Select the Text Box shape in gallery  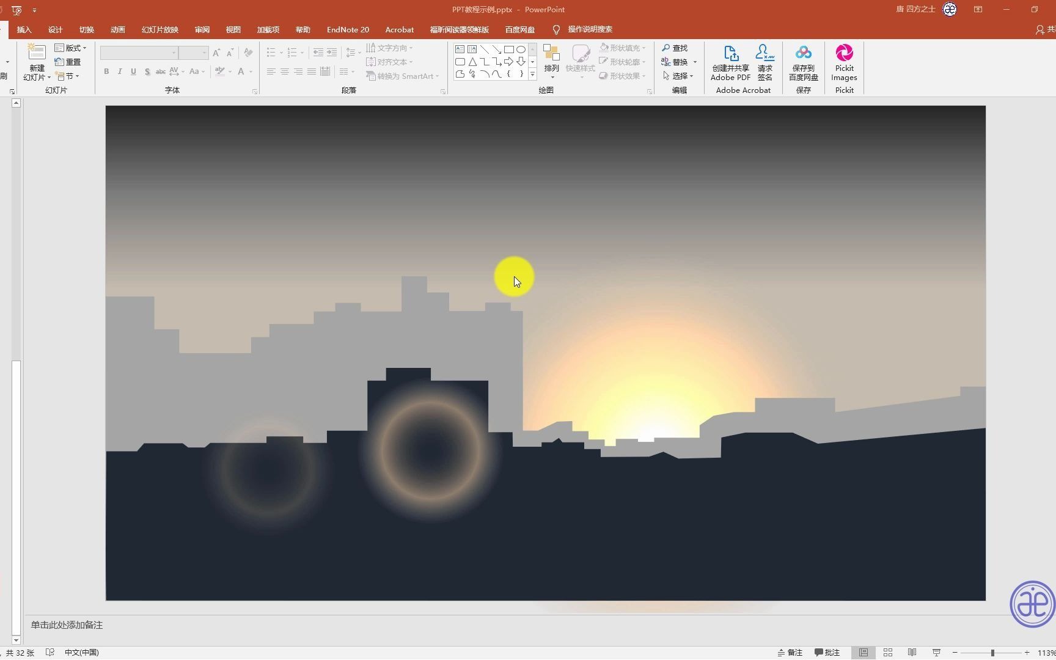click(x=460, y=50)
